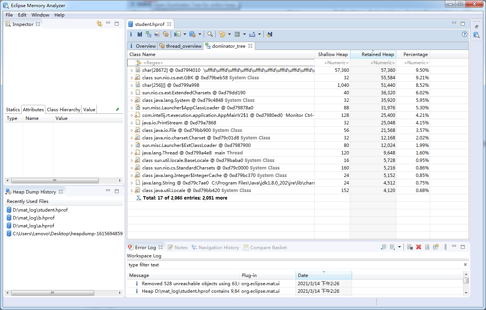Open the Histogram toolbar icon
486x310 pixels.
click(140, 34)
